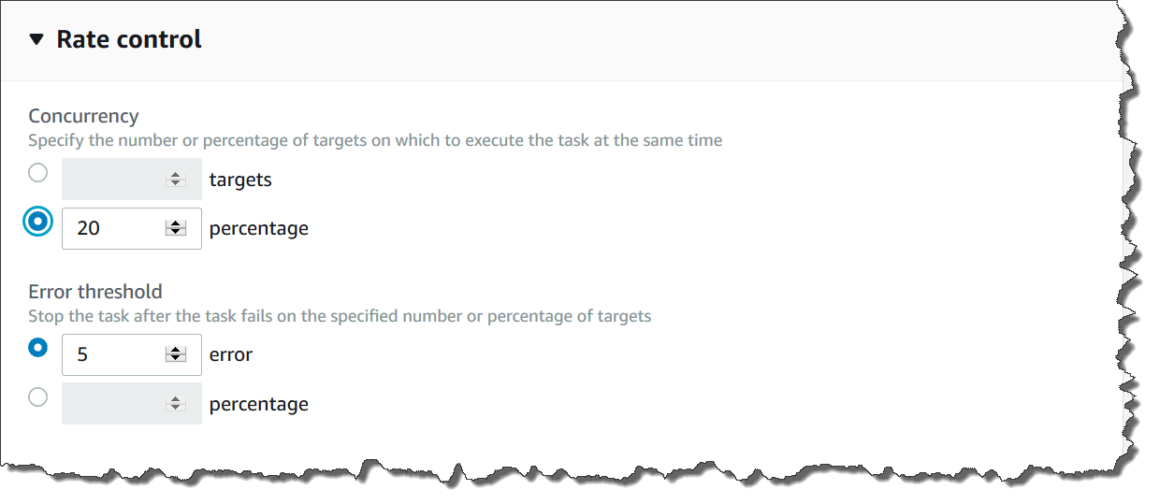This screenshot has height=504, width=1160.
Task: Click the "error" label under Error threshold
Action: (x=231, y=354)
